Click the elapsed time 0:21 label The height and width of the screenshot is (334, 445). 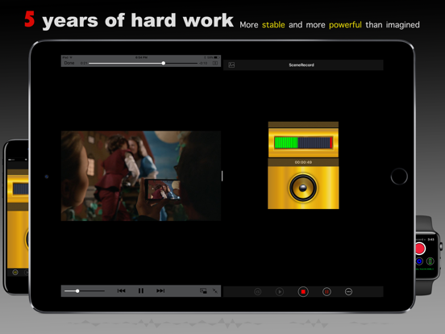coord(84,63)
